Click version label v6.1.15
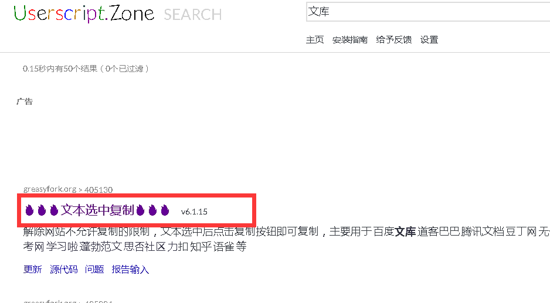Viewport: 550px width, 303px height. pyautogui.click(x=194, y=212)
